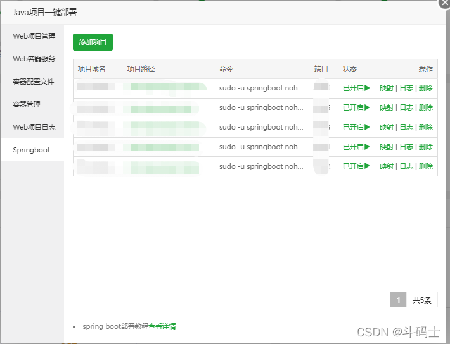Click 删除 in the first project row

[x=426, y=88]
